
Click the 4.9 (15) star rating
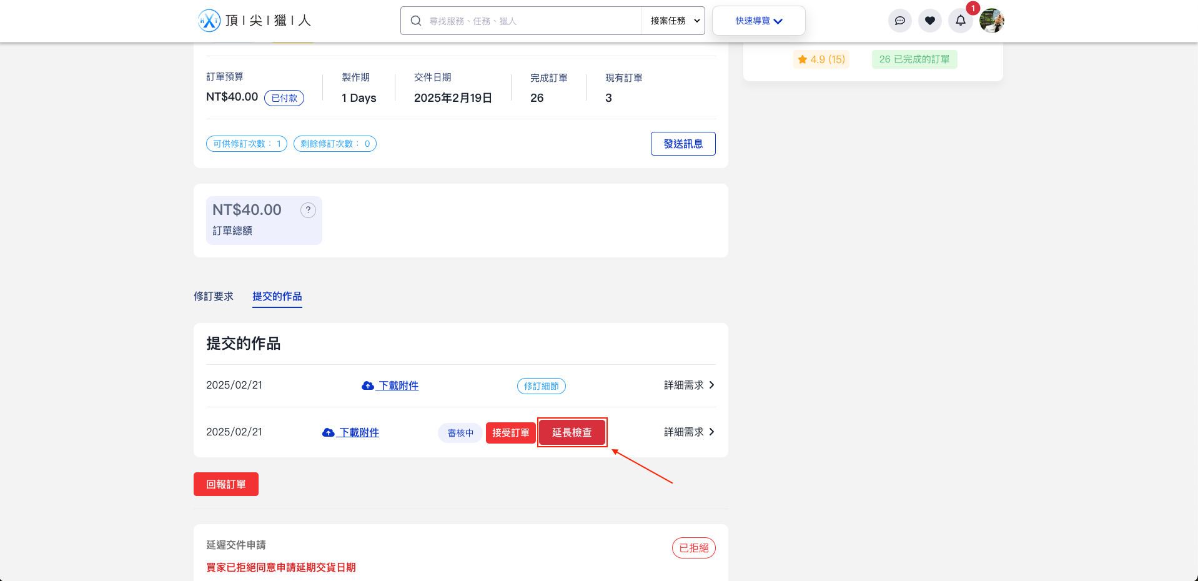pyautogui.click(x=821, y=59)
